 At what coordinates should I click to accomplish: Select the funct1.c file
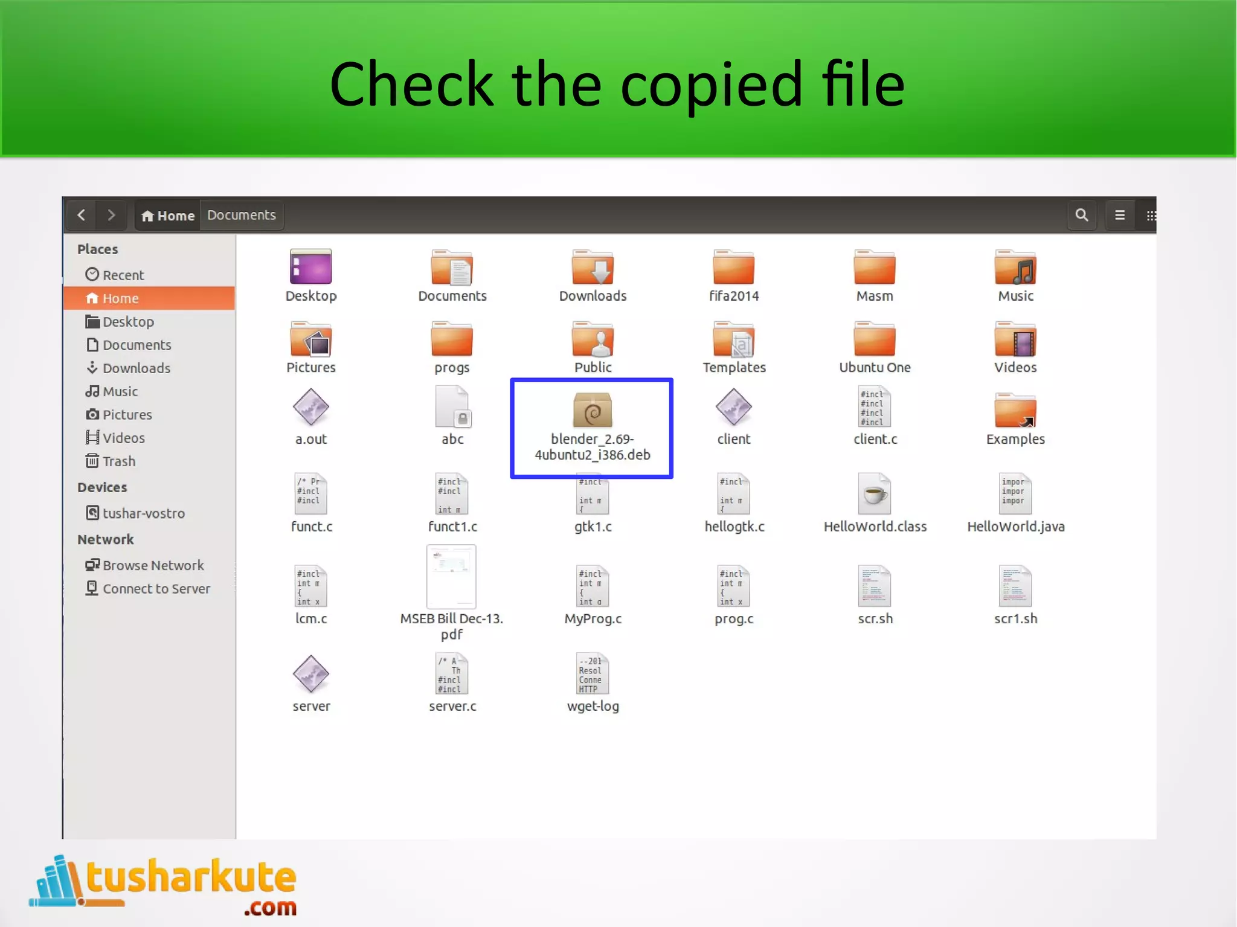452,504
